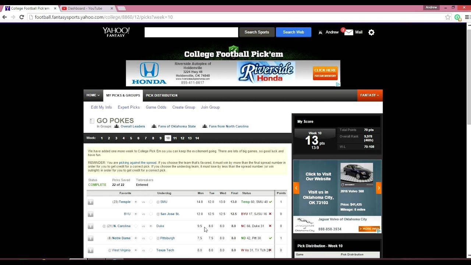Click the browser address bar URL

click(x=104, y=17)
